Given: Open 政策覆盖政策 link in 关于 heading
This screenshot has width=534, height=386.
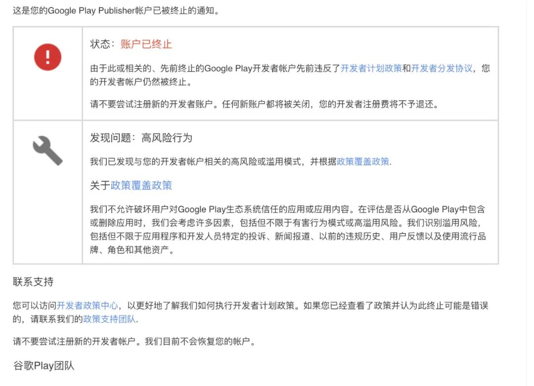Looking at the screenshot, I should (141, 185).
